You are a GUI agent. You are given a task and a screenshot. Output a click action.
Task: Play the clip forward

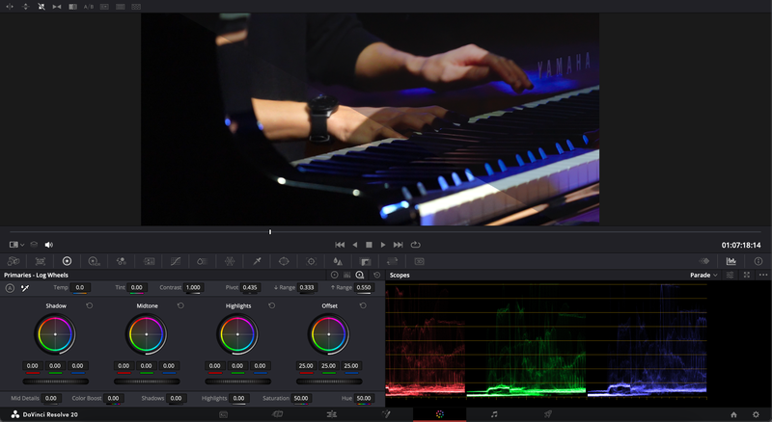click(x=382, y=245)
